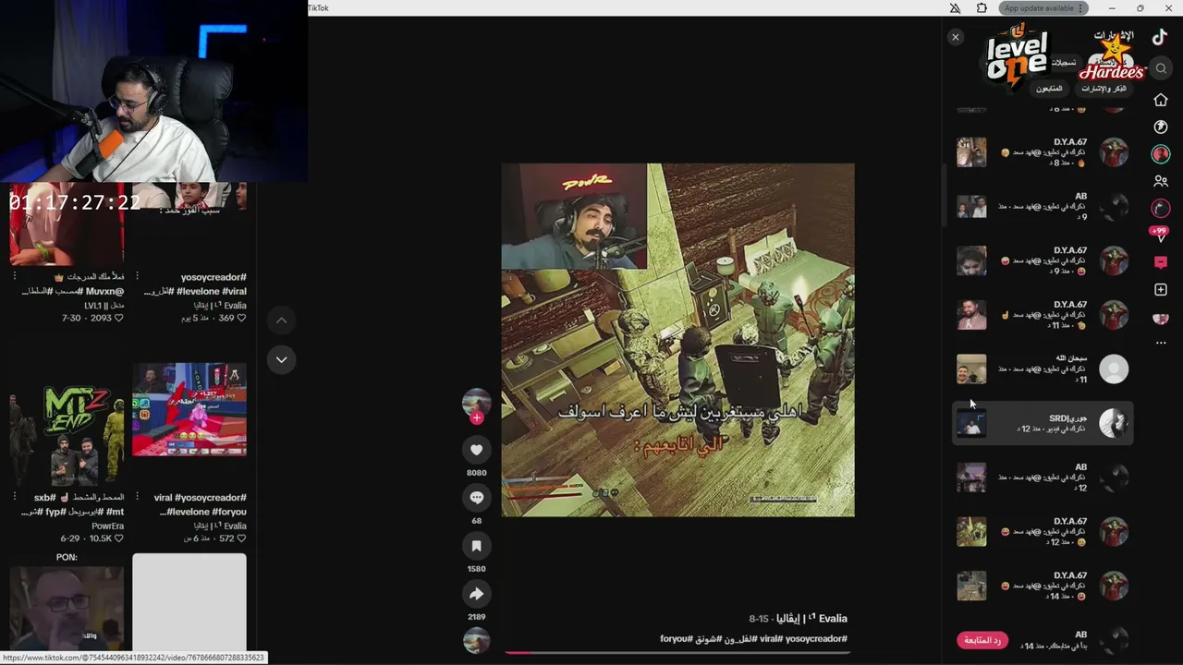Open options for the #sxb video card

[x=15, y=497]
